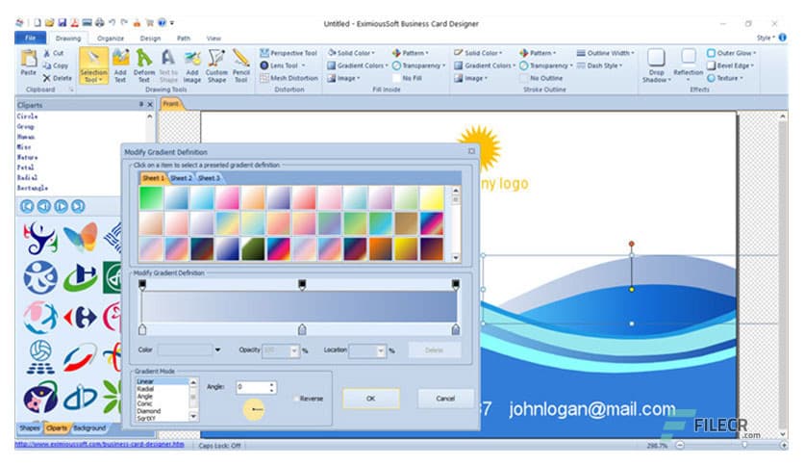
Task: Pick the Custom Shape tool
Action: [x=216, y=65]
